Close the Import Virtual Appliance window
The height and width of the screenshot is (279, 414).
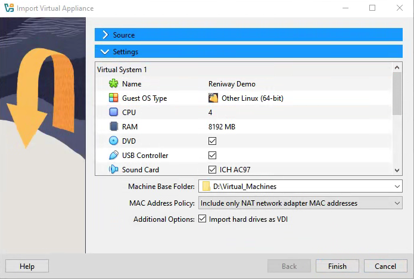[x=400, y=8]
